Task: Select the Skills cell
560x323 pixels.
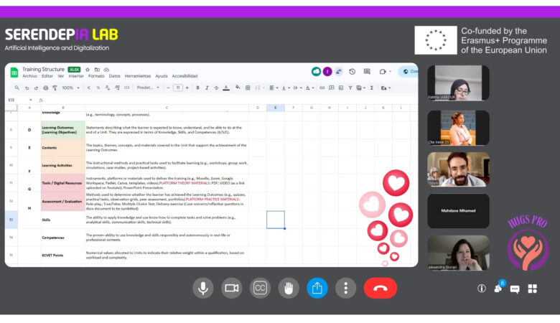Action: click(x=63, y=220)
